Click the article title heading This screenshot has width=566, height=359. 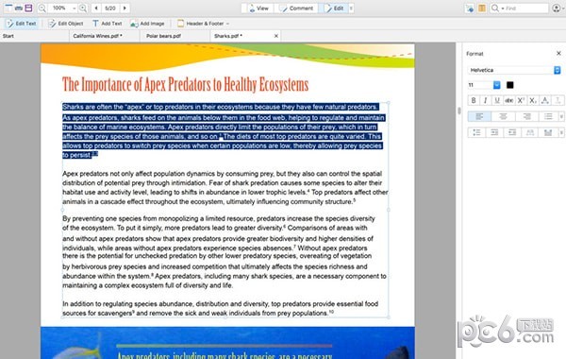185,84
